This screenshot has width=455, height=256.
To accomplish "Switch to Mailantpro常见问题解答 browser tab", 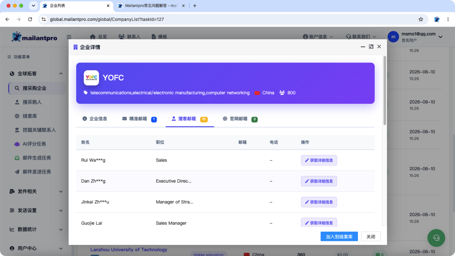I will (x=152, y=6).
